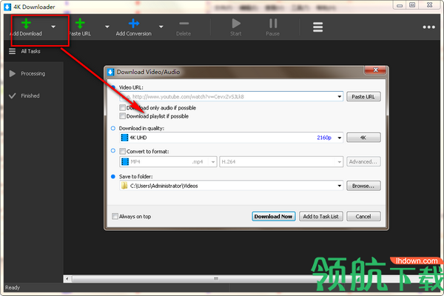The height and width of the screenshot is (296, 444).
Task: Click the Start play icon in toolbar
Action: [x=236, y=24]
